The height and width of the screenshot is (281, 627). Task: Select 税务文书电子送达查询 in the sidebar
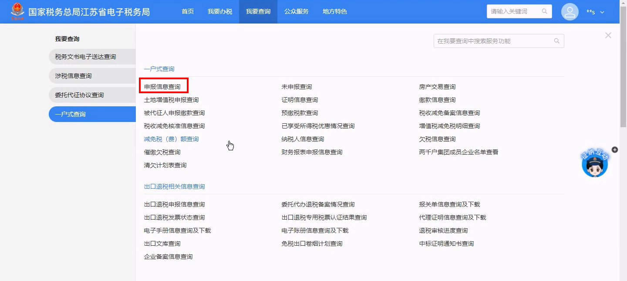pos(86,57)
